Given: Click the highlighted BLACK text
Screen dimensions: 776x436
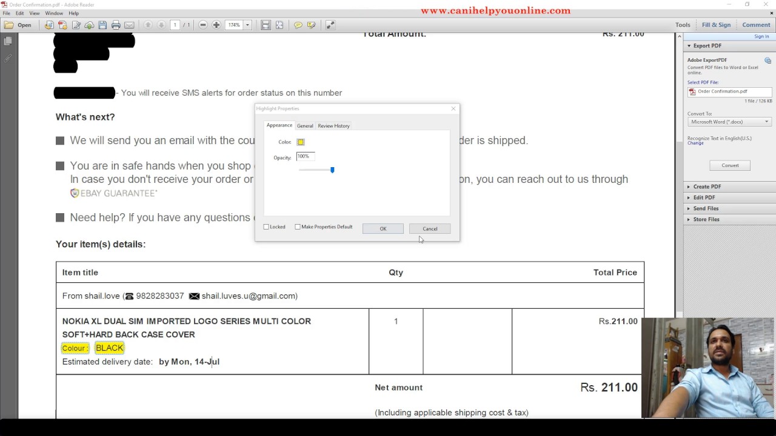Looking at the screenshot, I should point(110,348).
